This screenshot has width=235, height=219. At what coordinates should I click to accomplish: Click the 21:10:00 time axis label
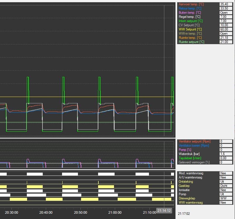click(x=150, y=213)
